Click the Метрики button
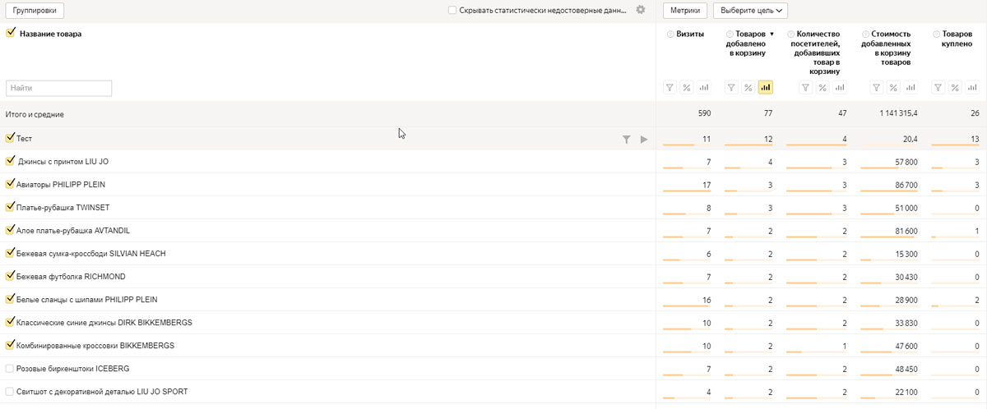 pos(684,11)
